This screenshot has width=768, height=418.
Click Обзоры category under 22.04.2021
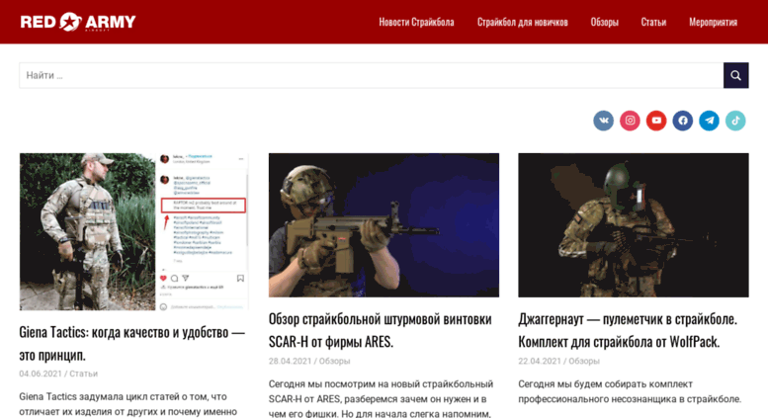(x=584, y=361)
